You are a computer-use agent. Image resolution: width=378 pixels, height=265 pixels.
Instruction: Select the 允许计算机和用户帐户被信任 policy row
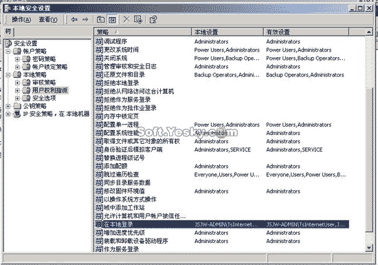222,216
